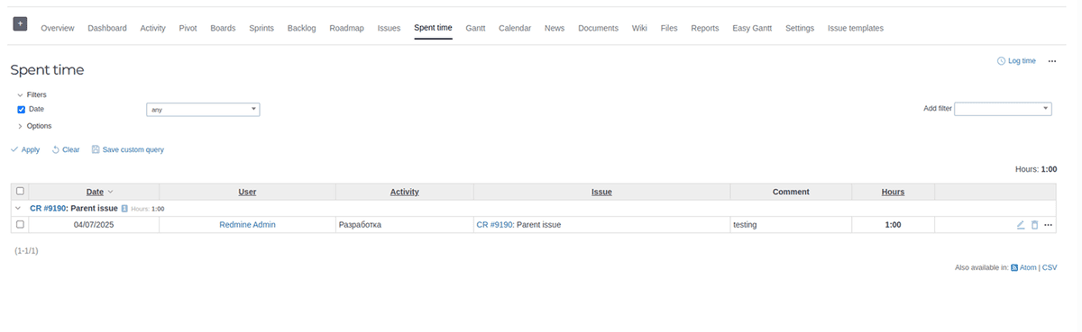The width and height of the screenshot is (1082, 332).
Task: Open CR #9190 link in group header
Action: (x=48, y=208)
